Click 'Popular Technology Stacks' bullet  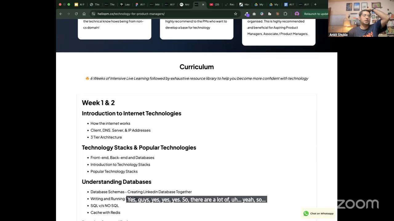pos(114,171)
